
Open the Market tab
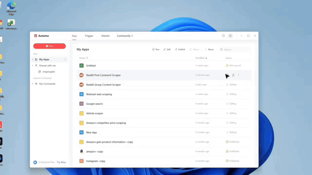coord(105,35)
